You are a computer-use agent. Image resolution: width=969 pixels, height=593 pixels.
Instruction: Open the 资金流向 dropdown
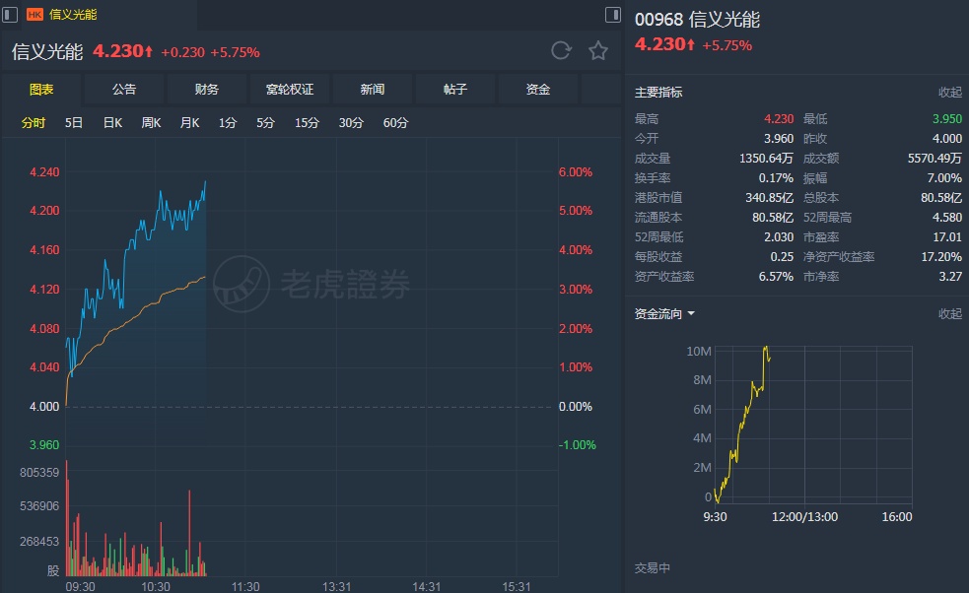(x=664, y=314)
